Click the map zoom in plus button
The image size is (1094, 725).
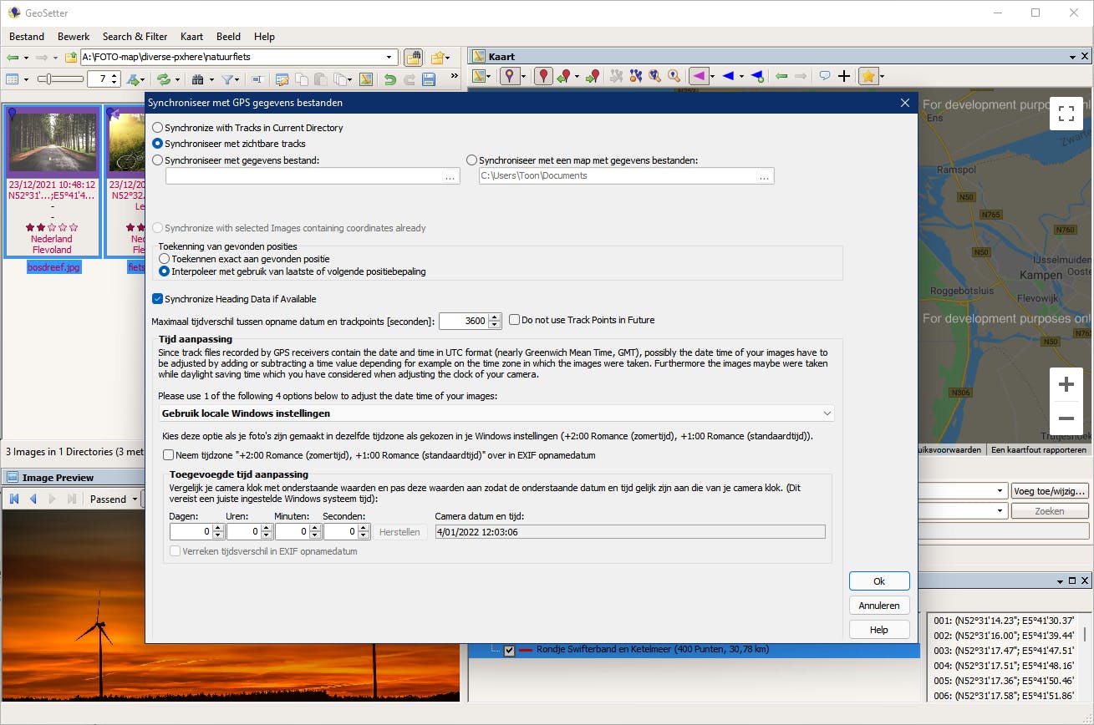point(1066,385)
